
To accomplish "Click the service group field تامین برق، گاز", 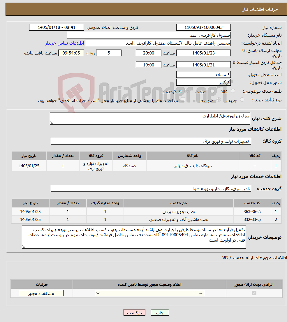I will tap(151, 189).
